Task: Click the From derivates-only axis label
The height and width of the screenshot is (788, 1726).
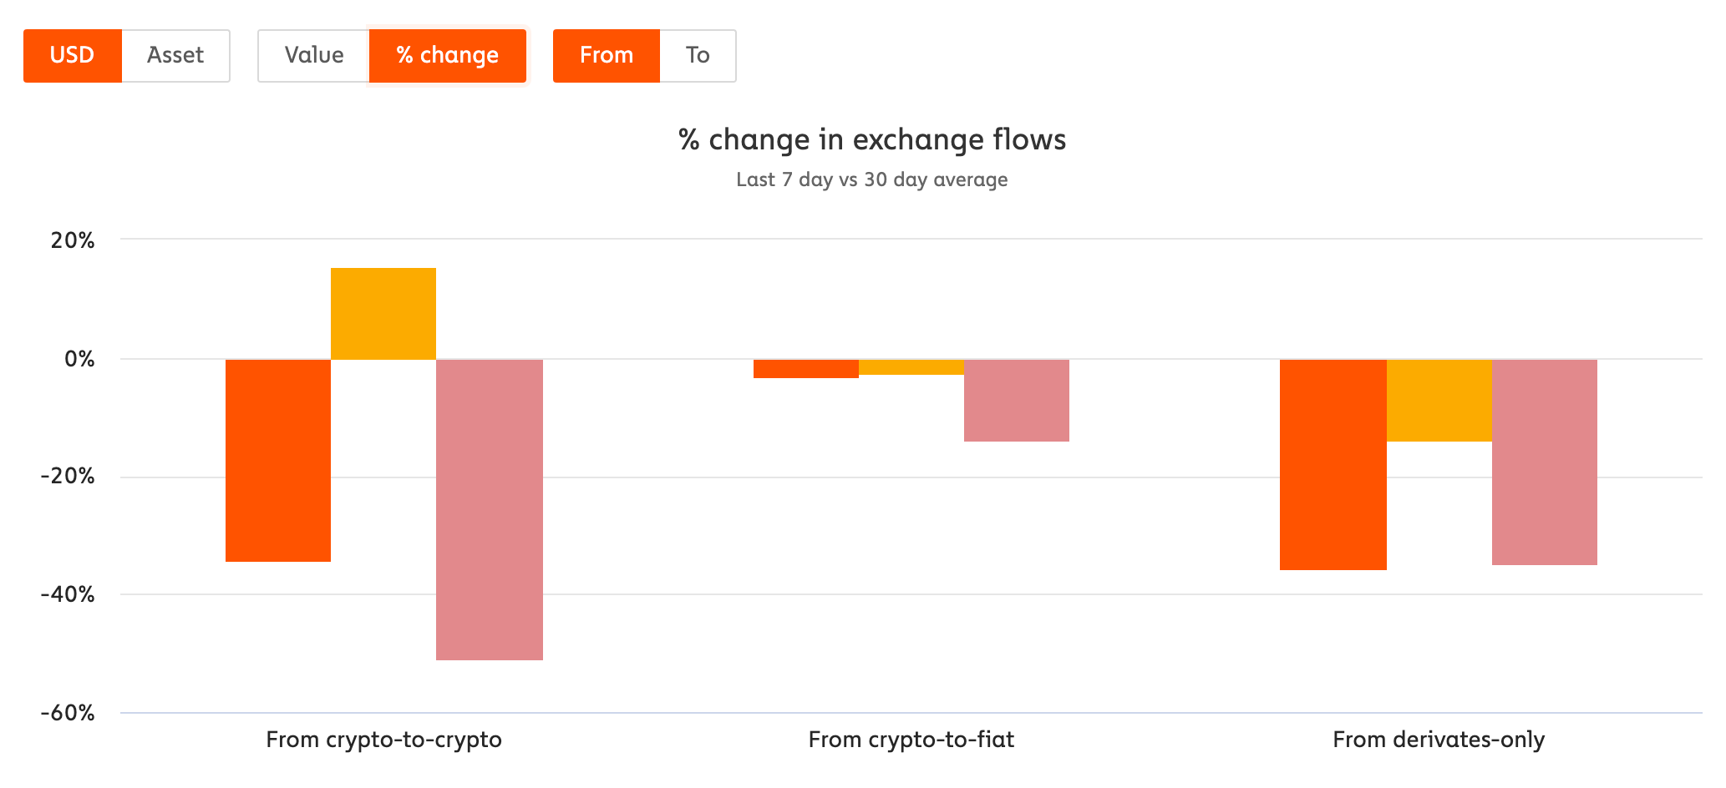Action: pos(1439,740)
